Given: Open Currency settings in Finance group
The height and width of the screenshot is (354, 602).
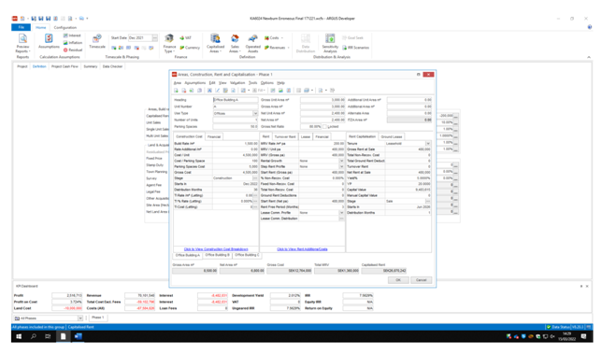Looking at the screenshot, I should pos(190,48).
